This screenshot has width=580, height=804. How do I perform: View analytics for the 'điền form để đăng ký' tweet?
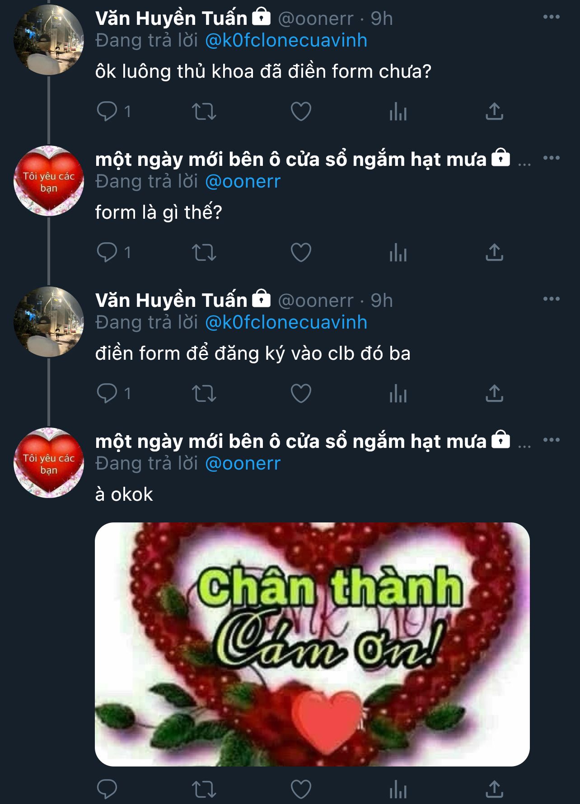(x=398, y=393)
